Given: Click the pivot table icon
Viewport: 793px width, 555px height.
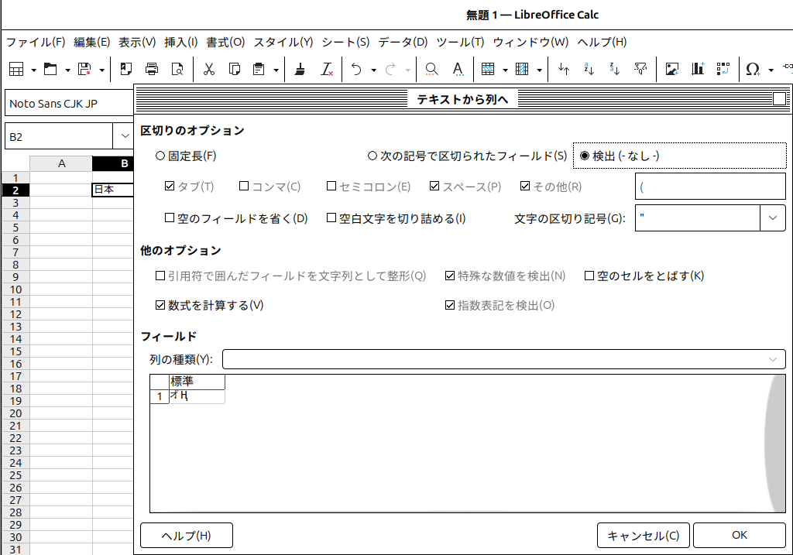Looking at the screenshot, I should 723,69.
